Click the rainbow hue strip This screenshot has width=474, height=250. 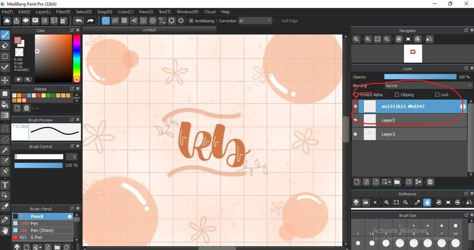pos(77,58)
